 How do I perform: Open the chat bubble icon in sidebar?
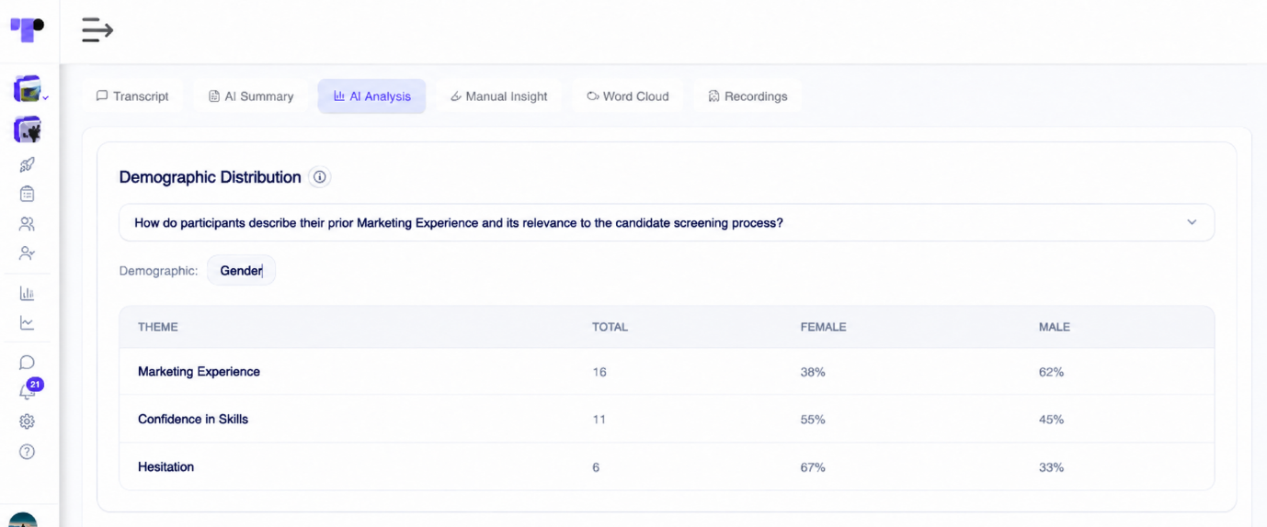[27, 363]
